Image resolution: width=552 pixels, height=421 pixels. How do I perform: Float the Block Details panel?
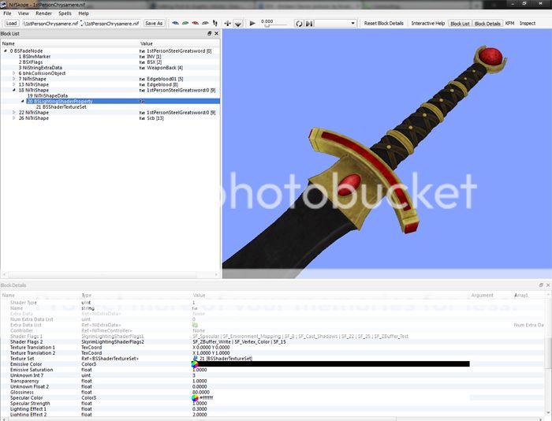(541, 285)
